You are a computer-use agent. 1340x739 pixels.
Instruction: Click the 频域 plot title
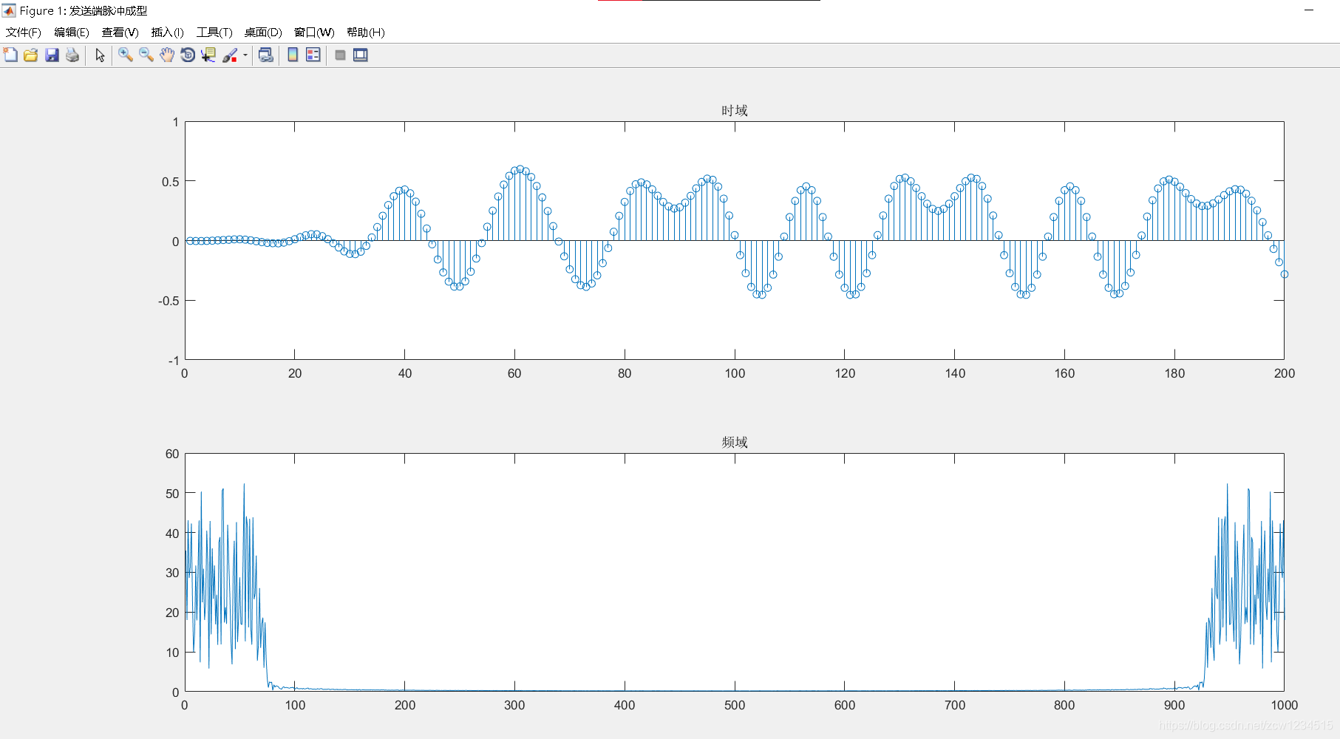735,443
